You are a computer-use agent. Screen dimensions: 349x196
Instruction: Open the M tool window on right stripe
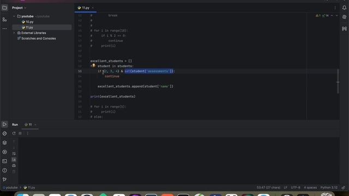[344, 29]
